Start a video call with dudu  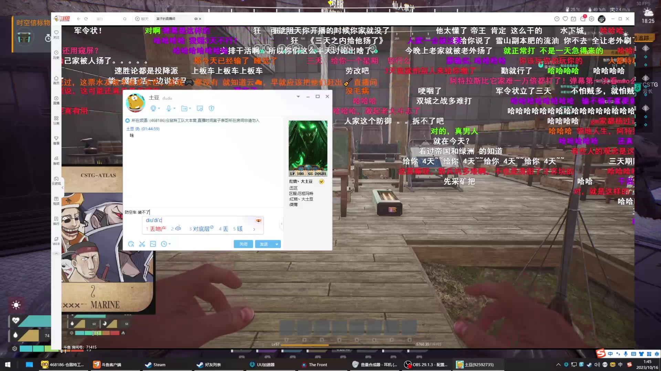[153, 108]
